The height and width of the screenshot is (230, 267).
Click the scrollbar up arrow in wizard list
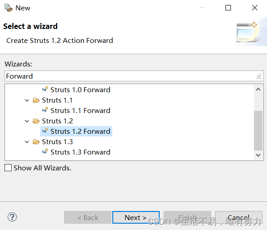(x=258, y=89)
